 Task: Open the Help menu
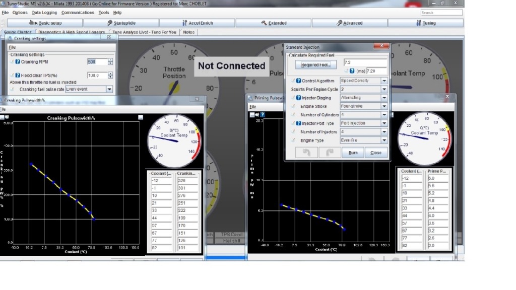(x=117, y=13)
